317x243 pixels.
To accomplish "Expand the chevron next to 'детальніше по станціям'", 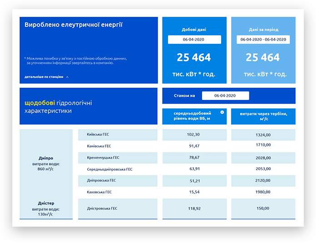I will coord(67,77).
